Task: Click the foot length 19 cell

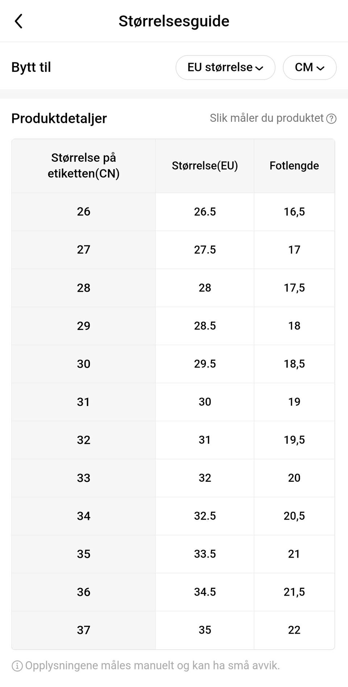Action: click(294, 402)
